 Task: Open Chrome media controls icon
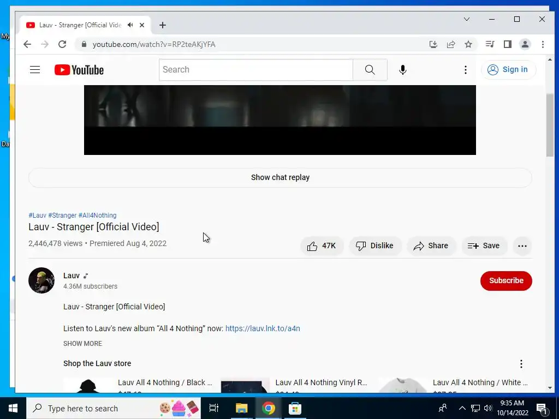(x=490, y=44)
